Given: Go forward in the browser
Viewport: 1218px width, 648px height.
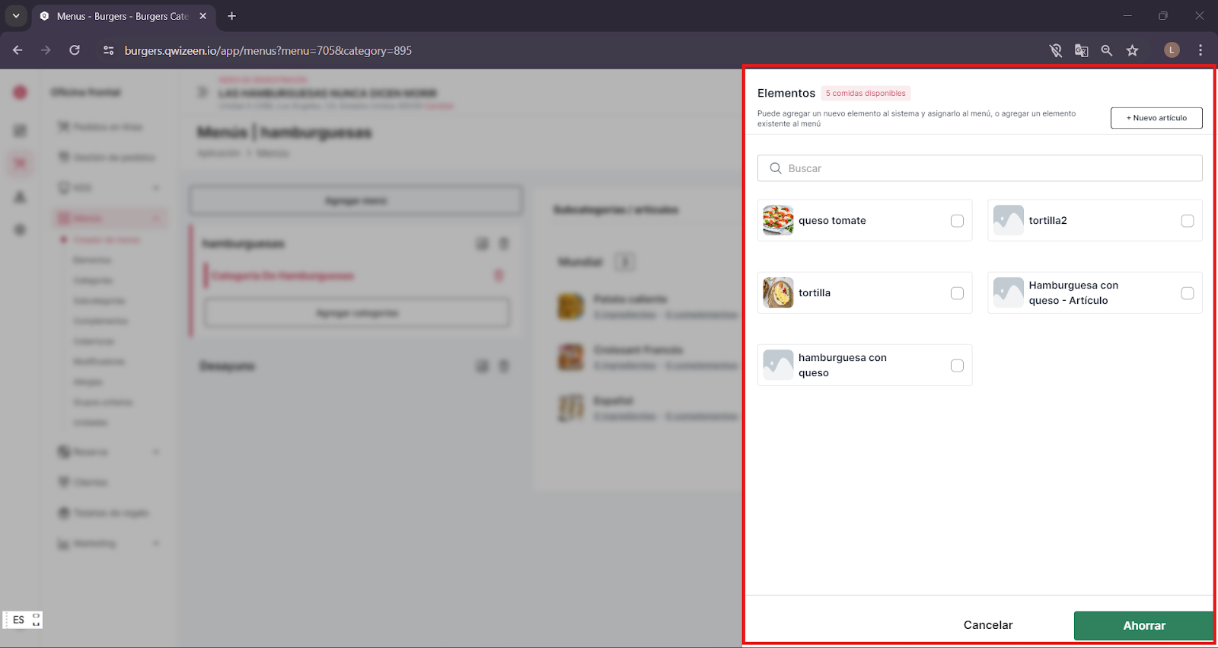Looking at the screenshot, I should [x=46, y=50].
